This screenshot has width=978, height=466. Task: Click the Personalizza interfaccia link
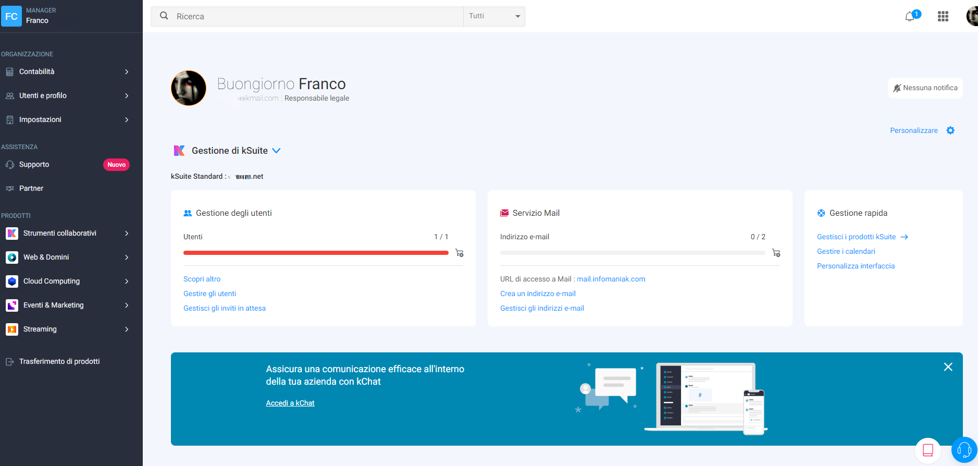(x=856, y=266)
